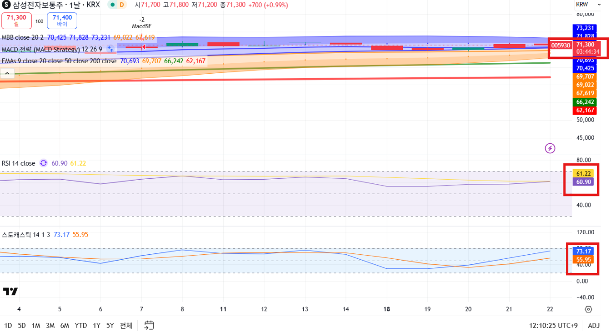Click the blue 70,425 price label
The image size is (609, 331).
[x=585, y=68]
